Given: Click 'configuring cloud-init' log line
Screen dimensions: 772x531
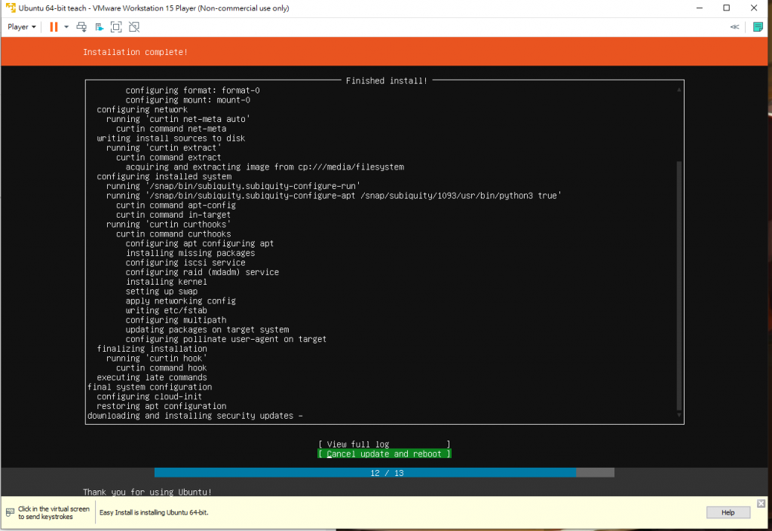Looking at the screenshot, I should pyautogui.click(x=149, y=397).
